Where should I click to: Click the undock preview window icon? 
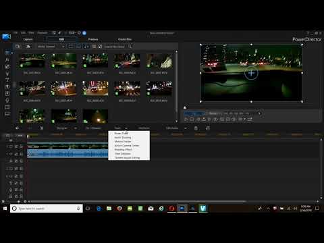(x=250, y=119)
